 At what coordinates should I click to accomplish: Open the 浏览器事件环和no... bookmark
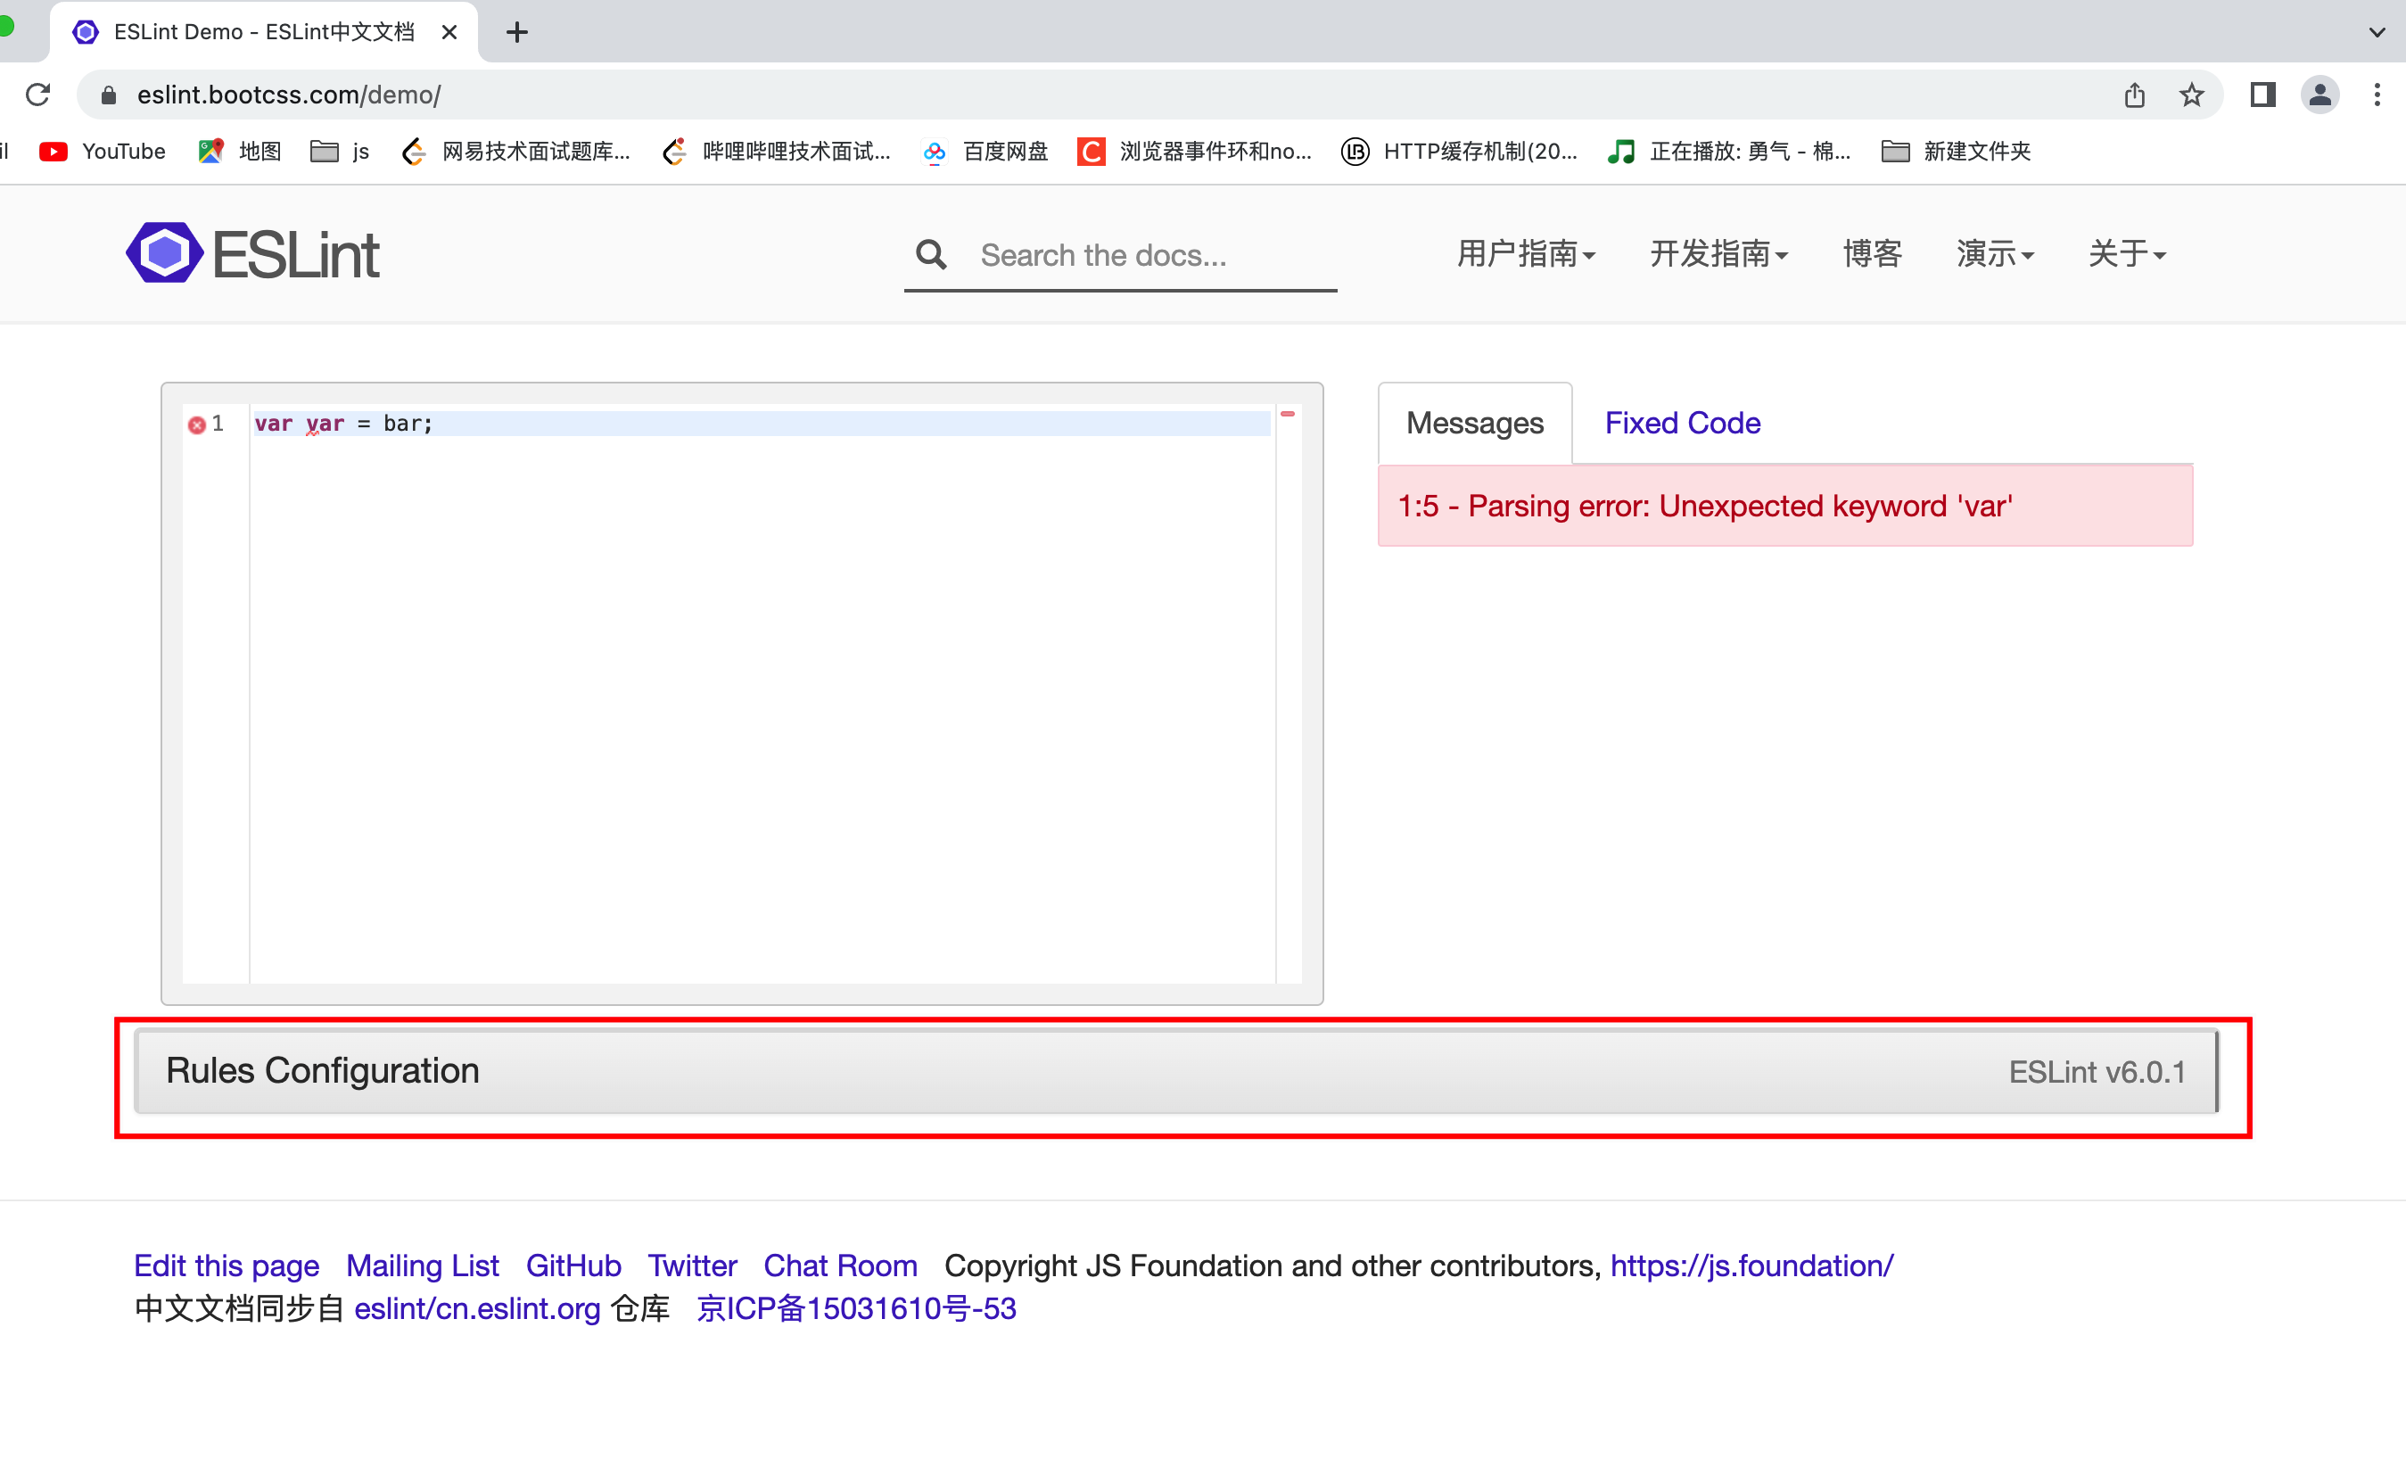click(1194, 151)
